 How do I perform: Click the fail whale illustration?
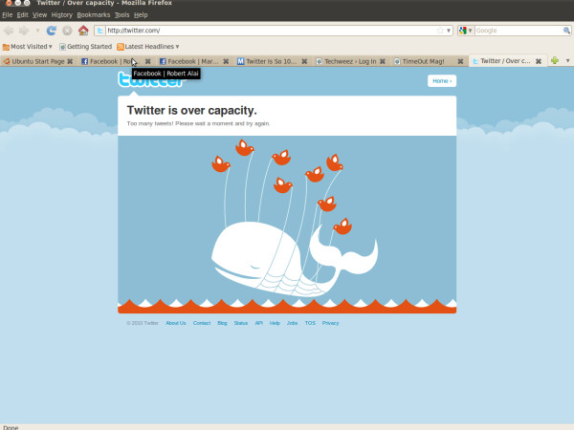click(x=295, y=258)
